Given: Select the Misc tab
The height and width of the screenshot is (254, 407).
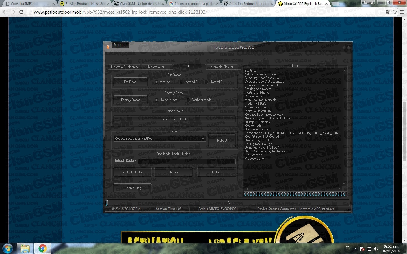Looking at the screenshot, I should tap(189, 67).
